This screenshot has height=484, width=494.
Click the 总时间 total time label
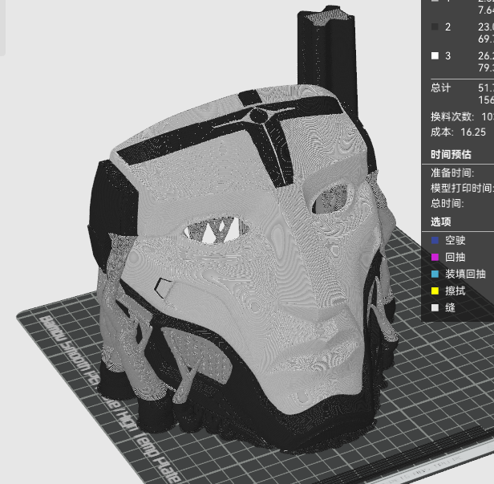coord(447,203)
